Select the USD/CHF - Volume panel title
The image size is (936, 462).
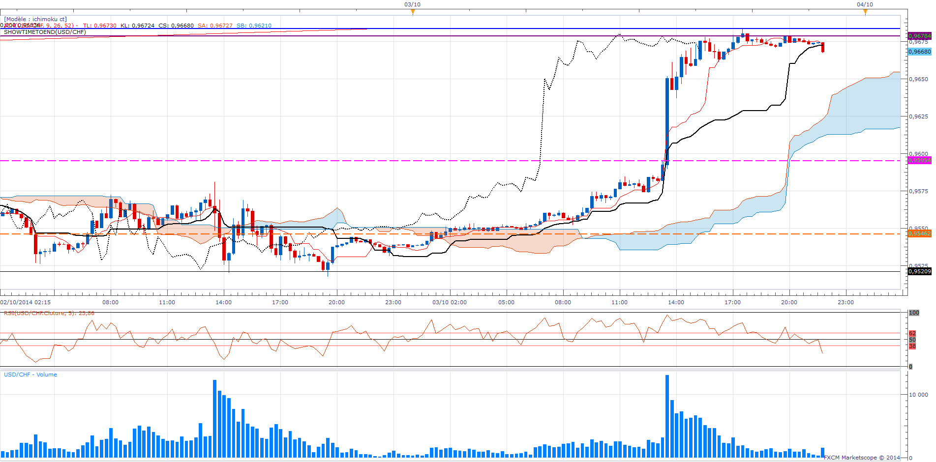tap(30, 375)
